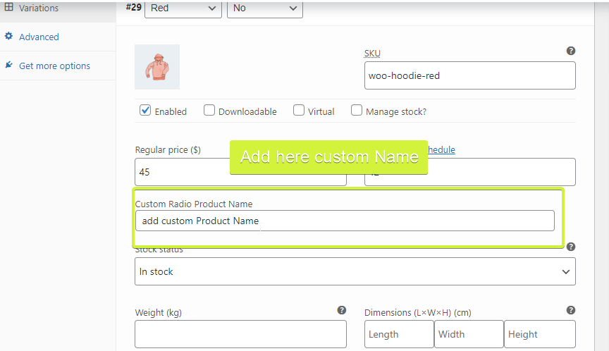Click the Length input field
Image resolution: width=609 pixels, height=351 pixels.
pos(399,334)
